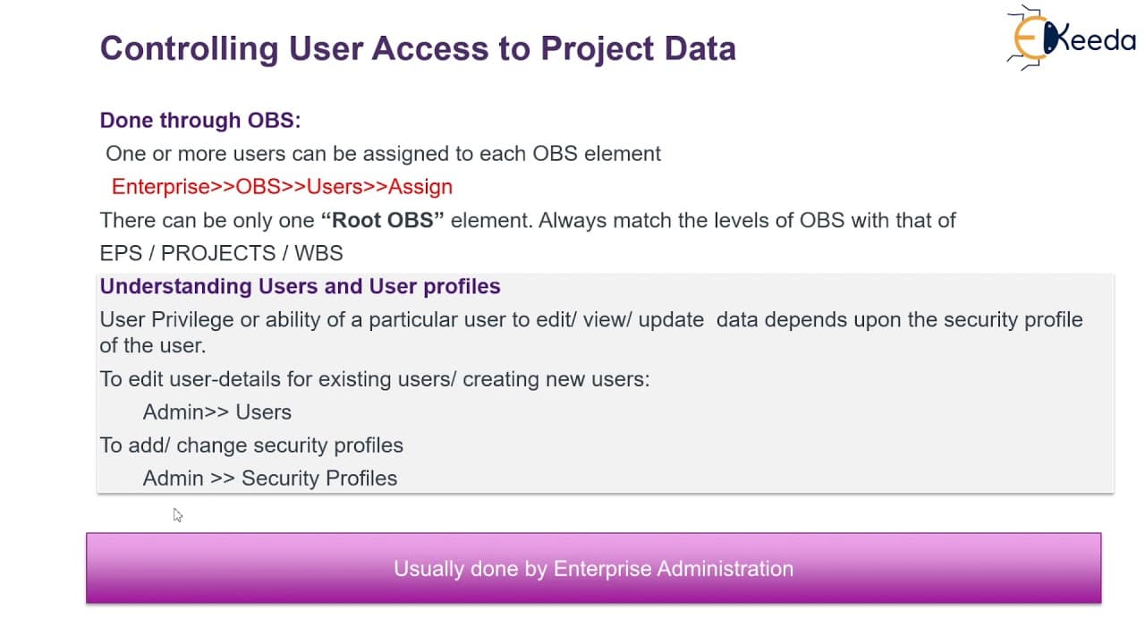This screenshot has width=1145, height=644.
Task: Click the Ekeeda logo icon
Action: pos(1071,38)
